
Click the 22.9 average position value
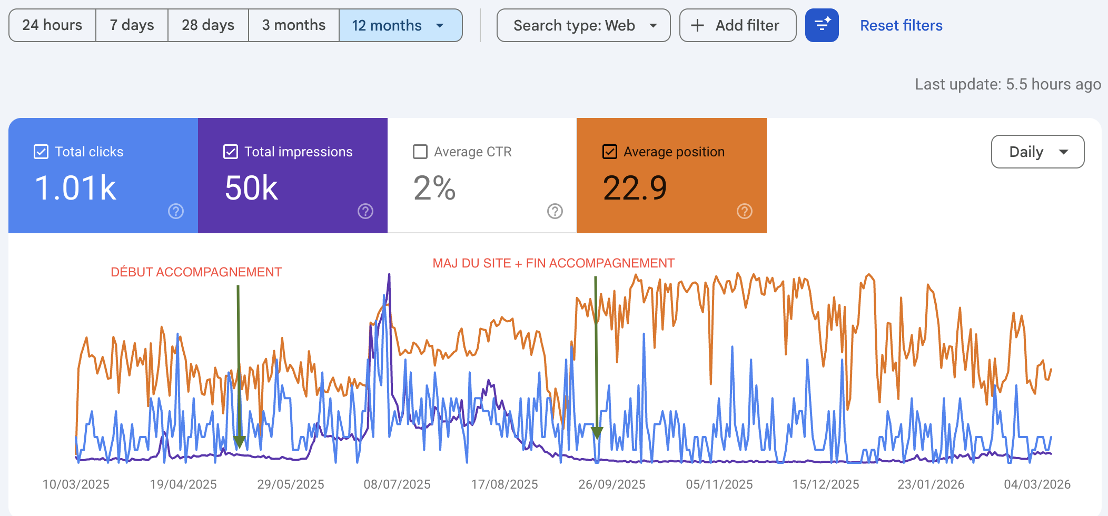coord(635,188)
